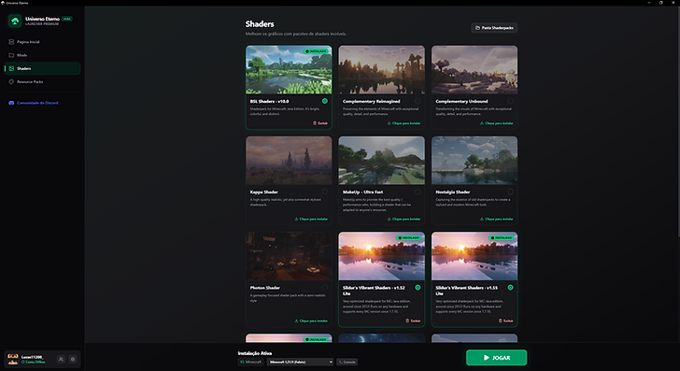Open the Console button in bottom bar
Viewport: 680px width, 371px height.
(347, 362)
